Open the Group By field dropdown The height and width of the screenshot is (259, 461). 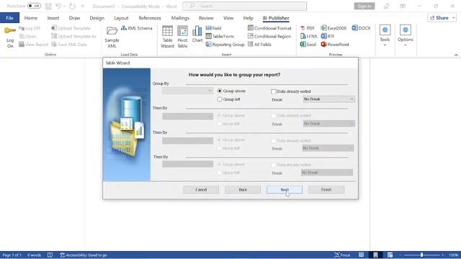[x=187, y=91]
